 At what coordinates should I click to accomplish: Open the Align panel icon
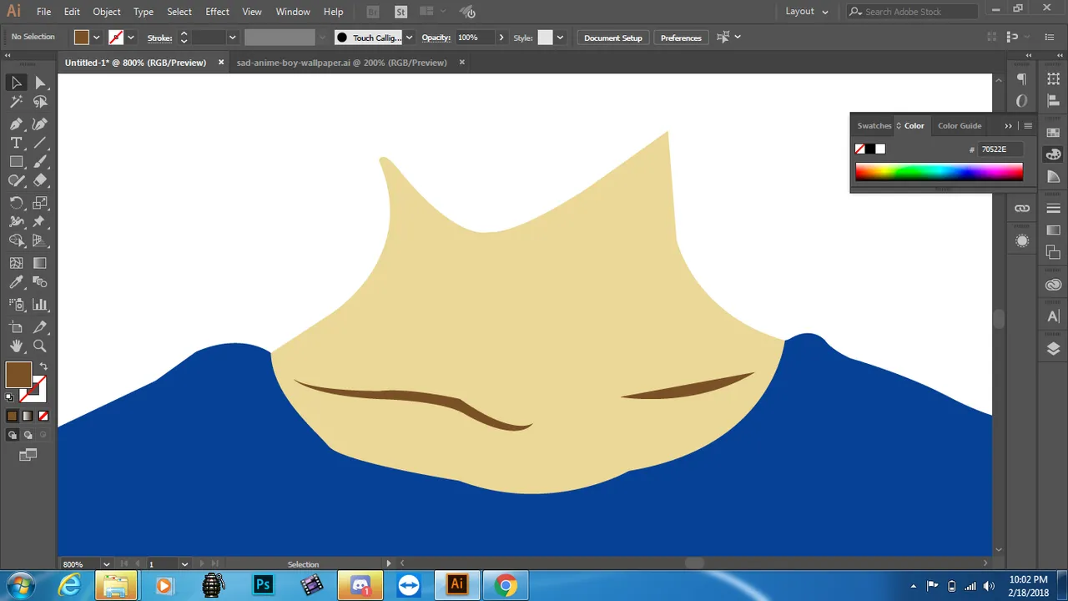click(1053, 100)
